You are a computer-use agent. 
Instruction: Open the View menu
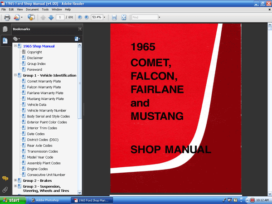click(20, 10)
